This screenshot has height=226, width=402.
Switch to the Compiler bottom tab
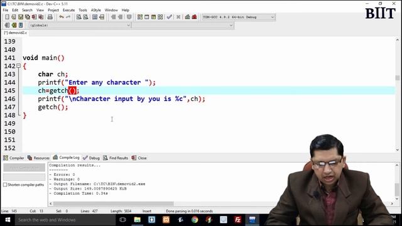[x=14, y=158]
